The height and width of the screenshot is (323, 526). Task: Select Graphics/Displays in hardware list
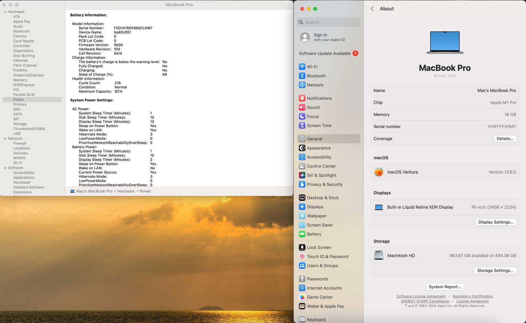[28, 75]
